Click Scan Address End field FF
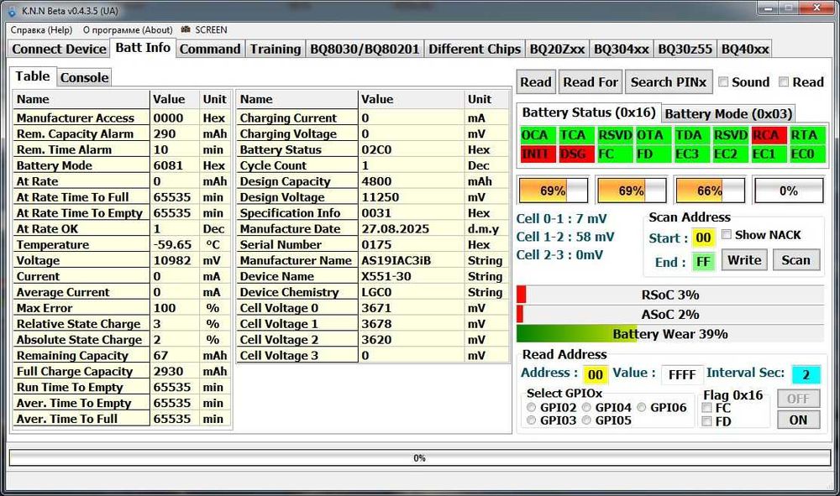 [703, 262]
